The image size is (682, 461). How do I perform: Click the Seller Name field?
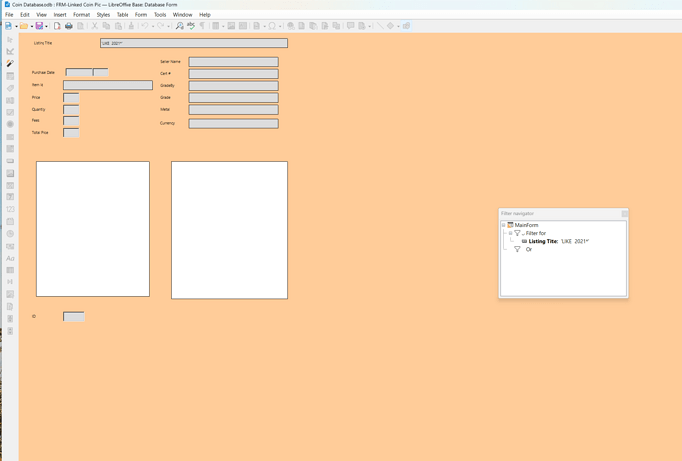(232, 62)
